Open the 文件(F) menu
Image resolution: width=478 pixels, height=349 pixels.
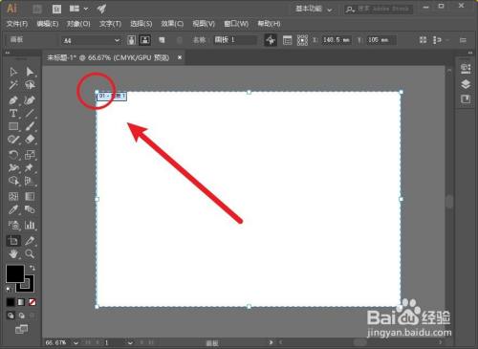click(x=17, y=24)
